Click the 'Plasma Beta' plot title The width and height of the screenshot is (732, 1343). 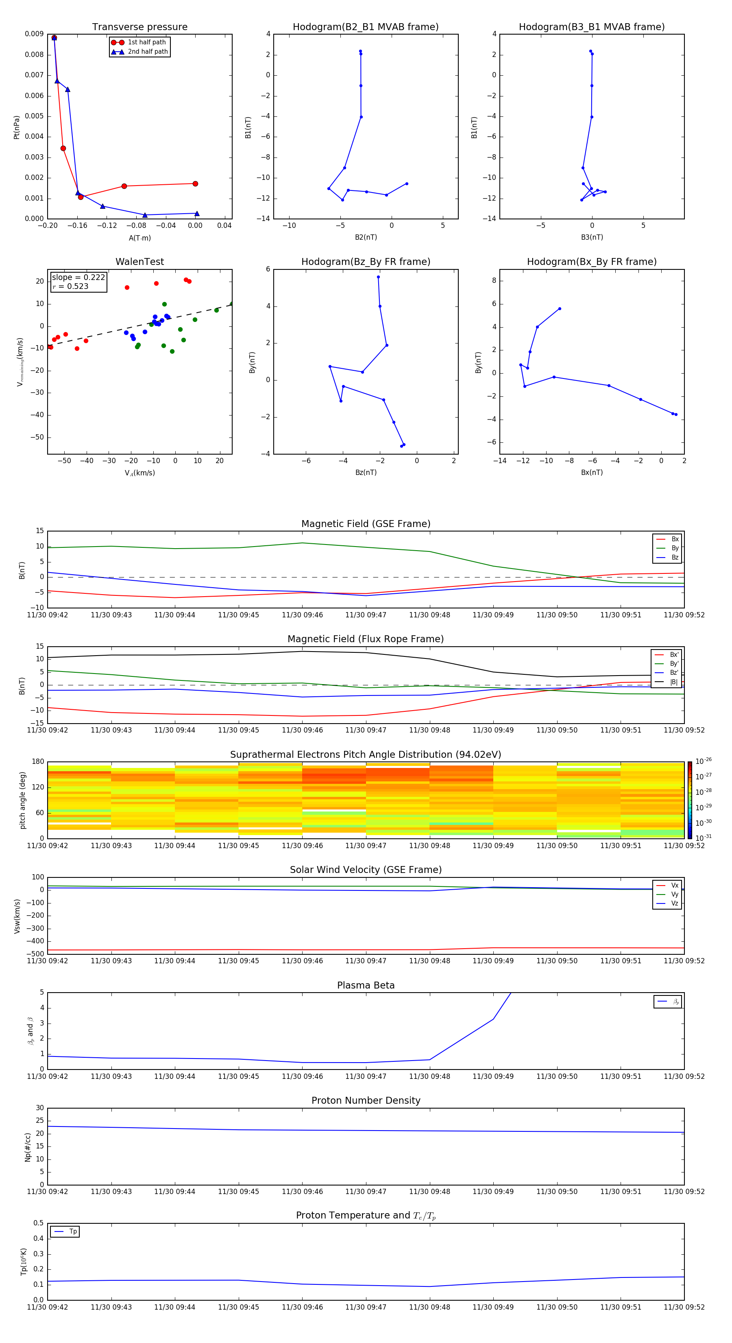coord(366,985)
